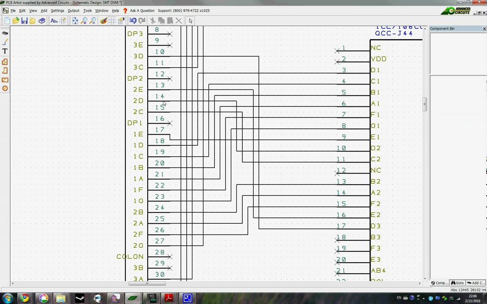487x304 pixels.
Task: Click the PCB Artist green taskbar icon
Action: point(133,298)
